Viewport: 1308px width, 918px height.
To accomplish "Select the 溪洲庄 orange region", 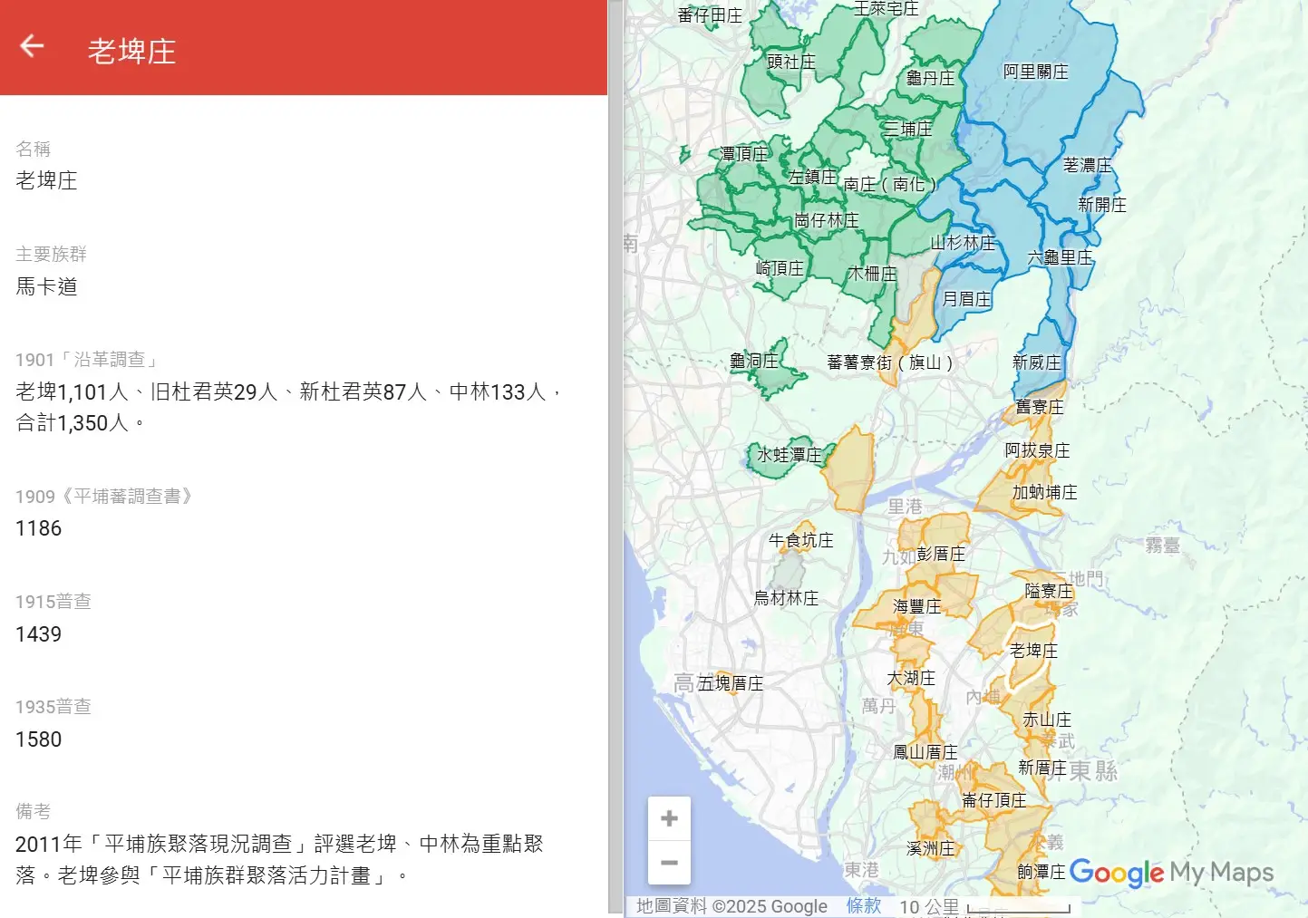I will (x=930, y=848).
